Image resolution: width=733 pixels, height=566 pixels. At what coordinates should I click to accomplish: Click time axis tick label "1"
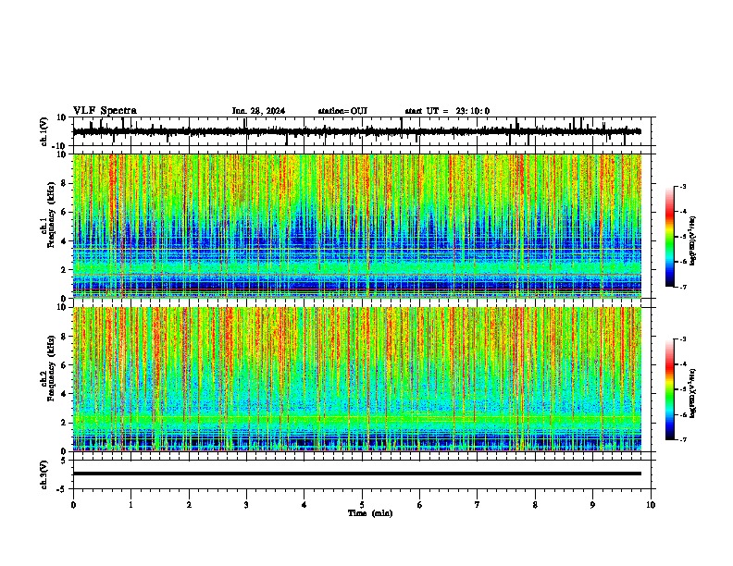[x=130, y=505]
